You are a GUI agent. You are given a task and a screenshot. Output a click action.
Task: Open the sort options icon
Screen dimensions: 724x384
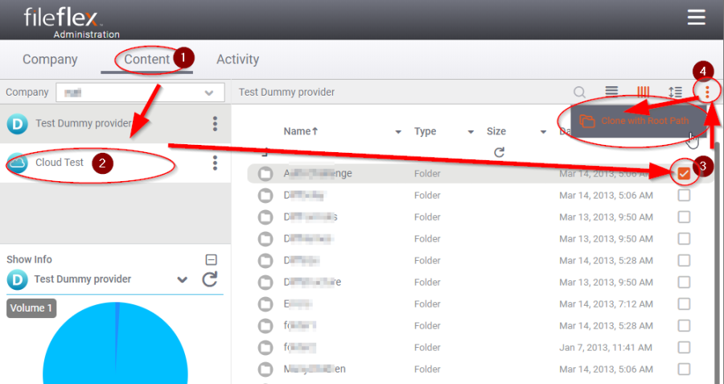coord(675,92)
